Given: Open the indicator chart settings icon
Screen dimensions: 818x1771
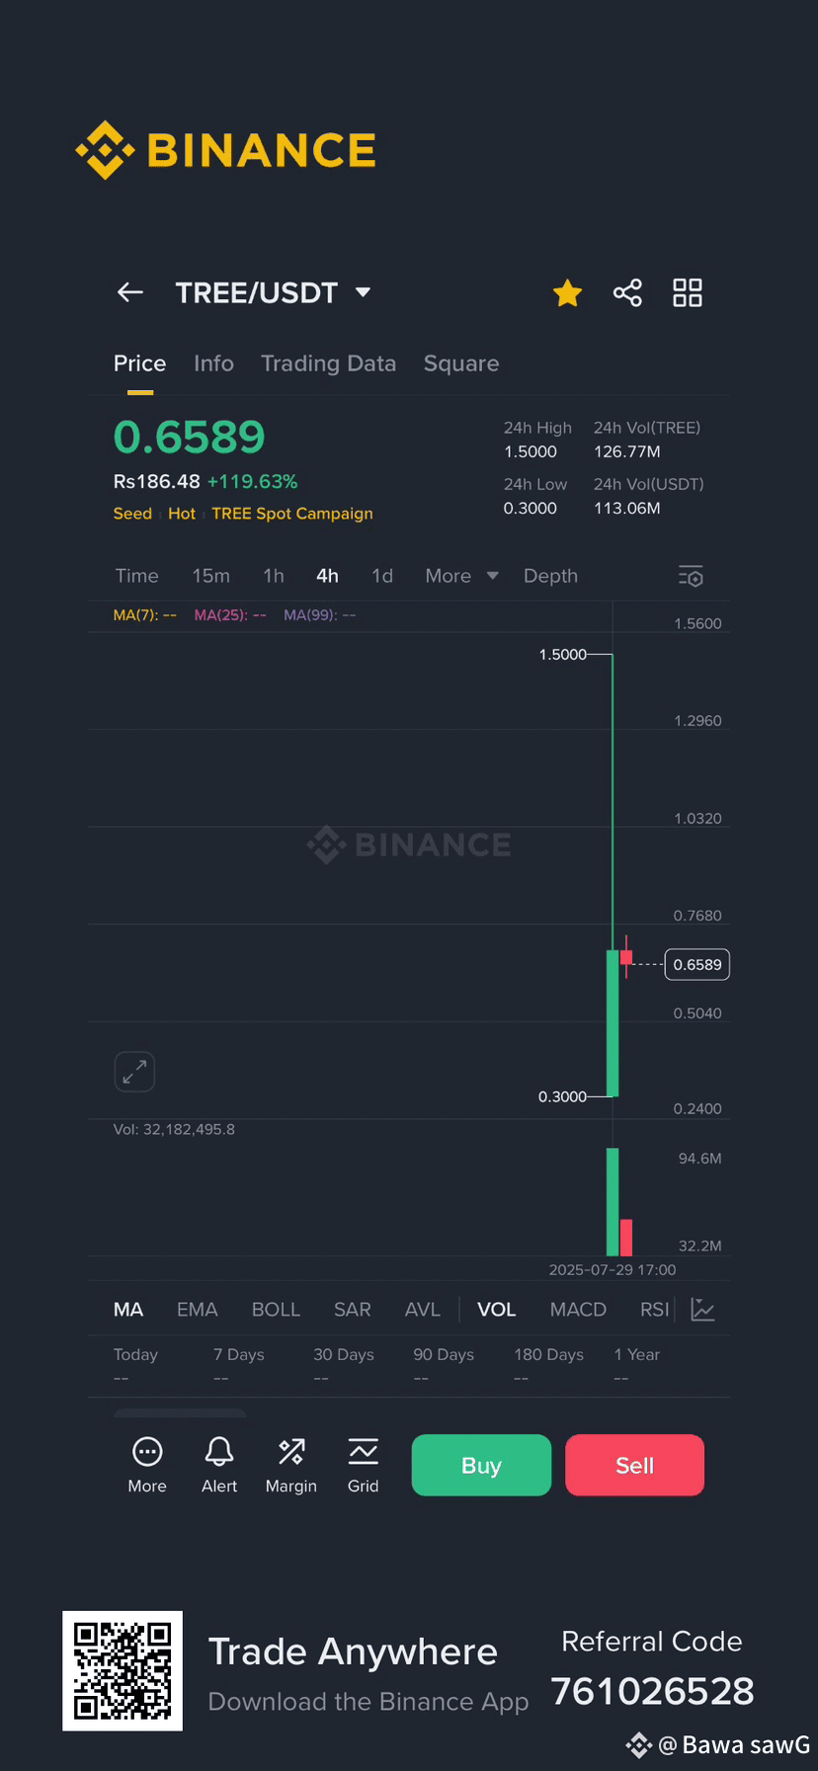Looking at the screenshot, I should pos(702,1310).
